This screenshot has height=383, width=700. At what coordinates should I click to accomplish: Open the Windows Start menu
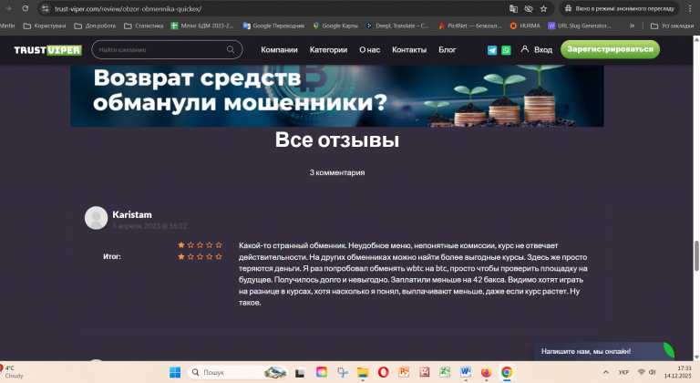point(175,372)
